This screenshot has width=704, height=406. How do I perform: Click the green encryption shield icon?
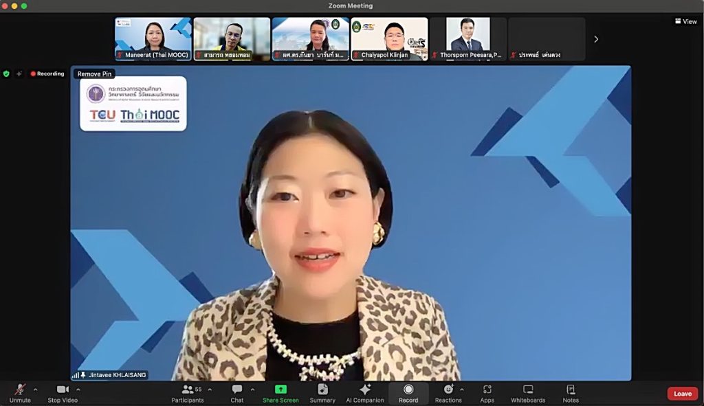coord(6,74)
